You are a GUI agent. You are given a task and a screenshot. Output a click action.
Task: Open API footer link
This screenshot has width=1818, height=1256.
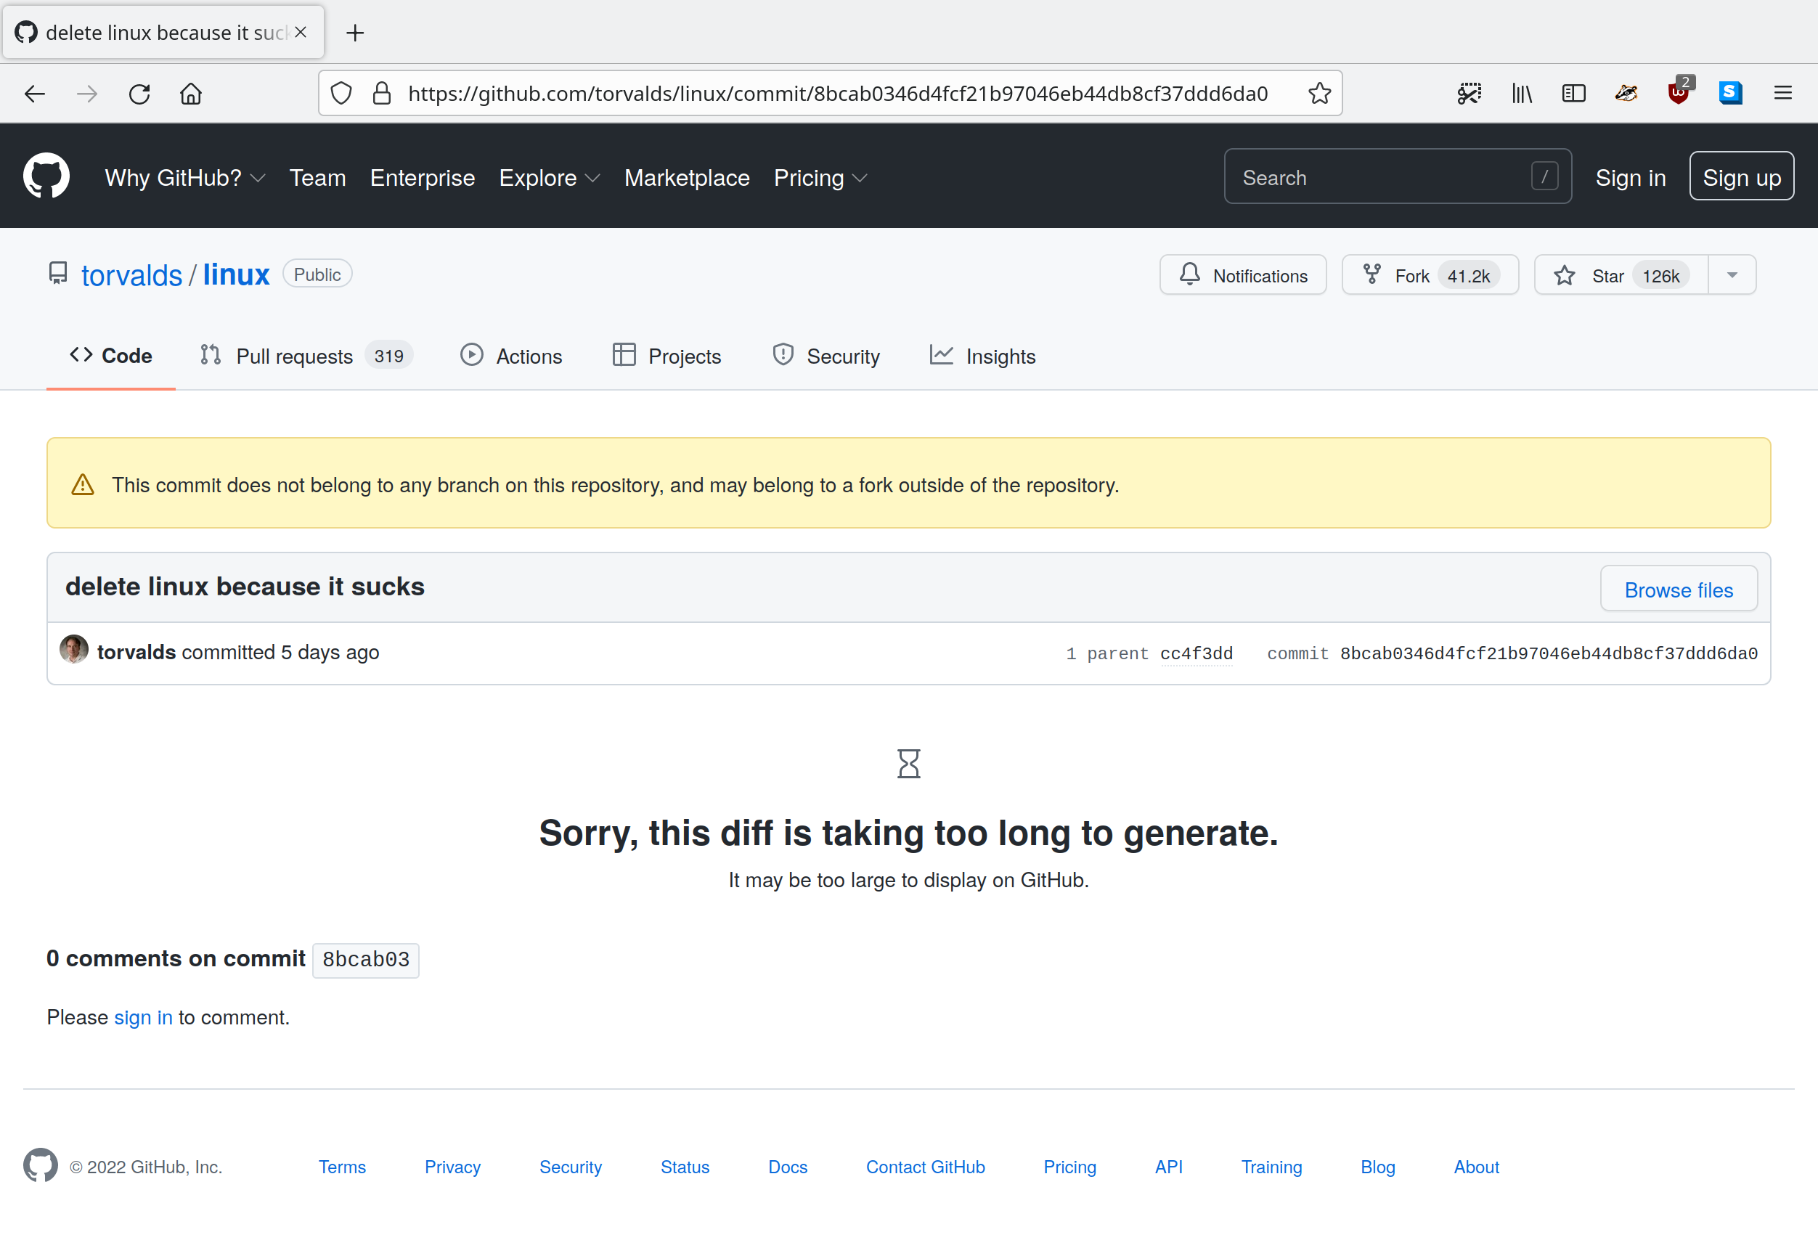pos(1169,1166)
